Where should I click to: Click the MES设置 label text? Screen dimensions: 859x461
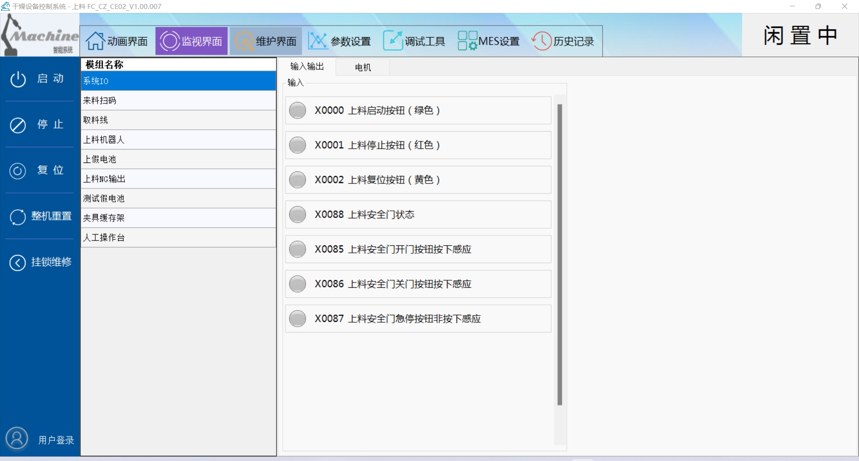pyautogui.click(x=499, y=41)
